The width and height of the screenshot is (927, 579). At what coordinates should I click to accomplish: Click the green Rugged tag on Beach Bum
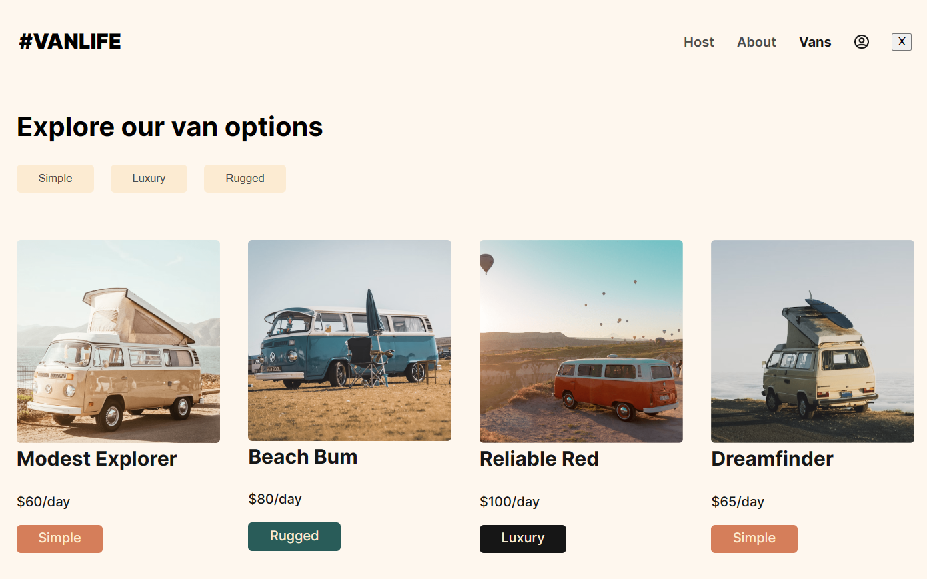(294, 536)
